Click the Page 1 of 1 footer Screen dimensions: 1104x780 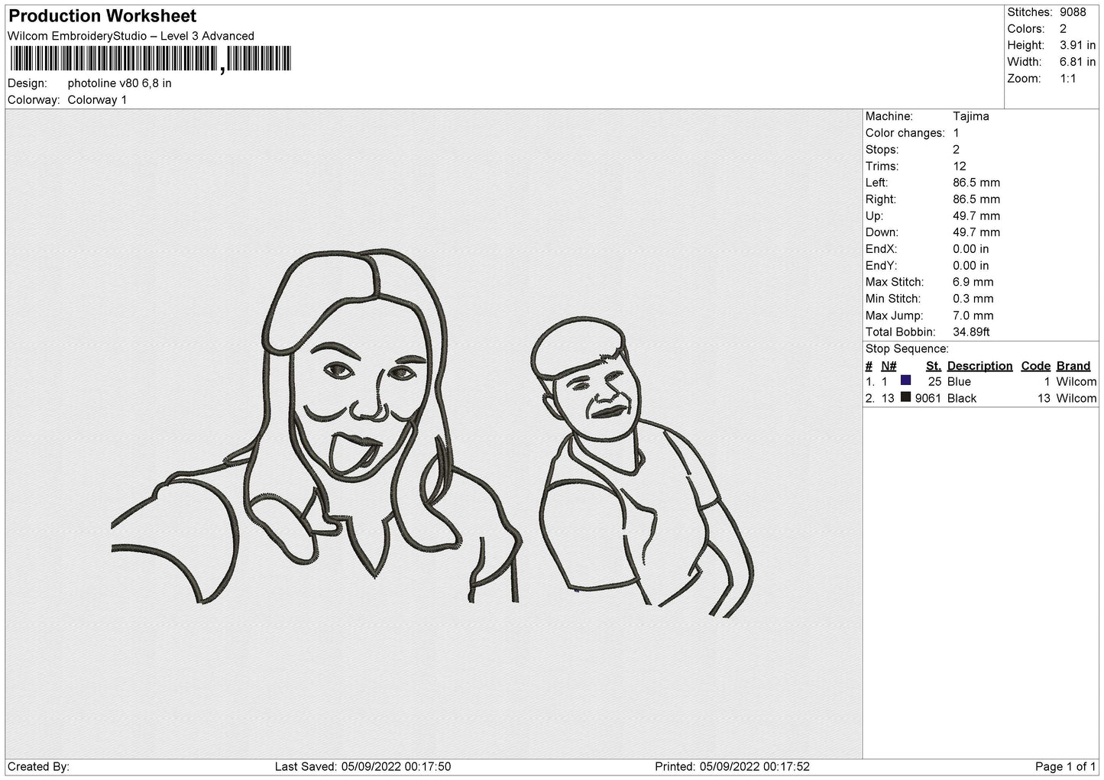pos(1066,766)
